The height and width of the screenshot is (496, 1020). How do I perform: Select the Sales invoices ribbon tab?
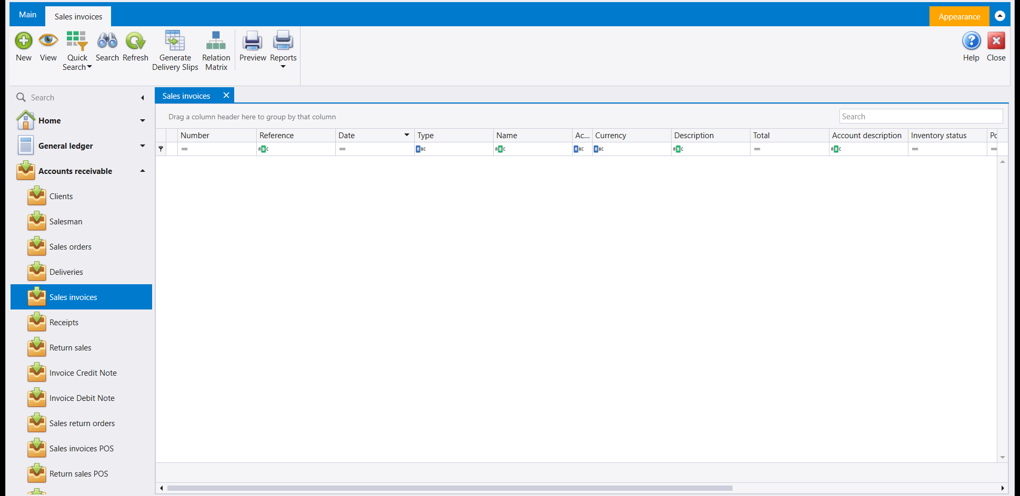click(x=78, y=16)
